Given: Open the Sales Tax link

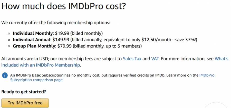Looking at the screenshot, I should click(x=132, y=59).
